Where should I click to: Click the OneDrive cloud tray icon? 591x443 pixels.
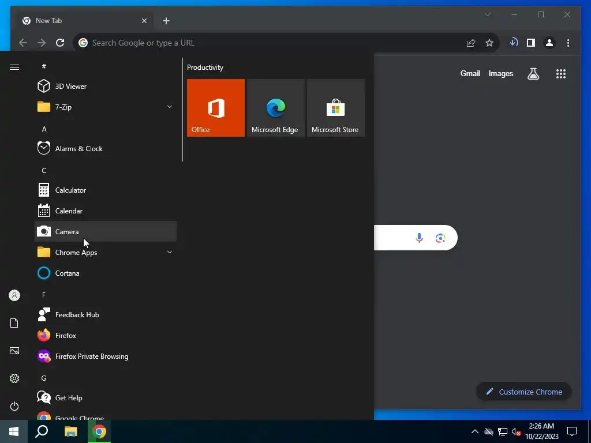489,431
